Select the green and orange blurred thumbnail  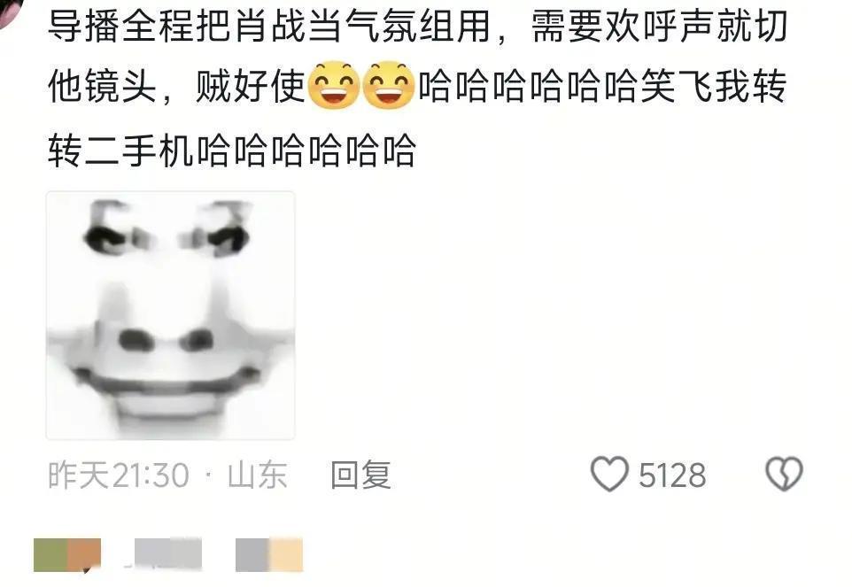point(67,555)
